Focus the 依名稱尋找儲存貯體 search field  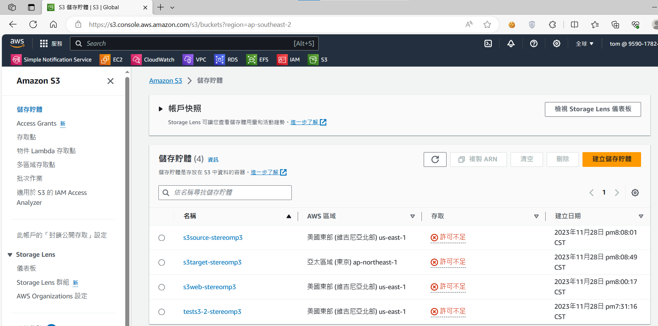(225, 193)
